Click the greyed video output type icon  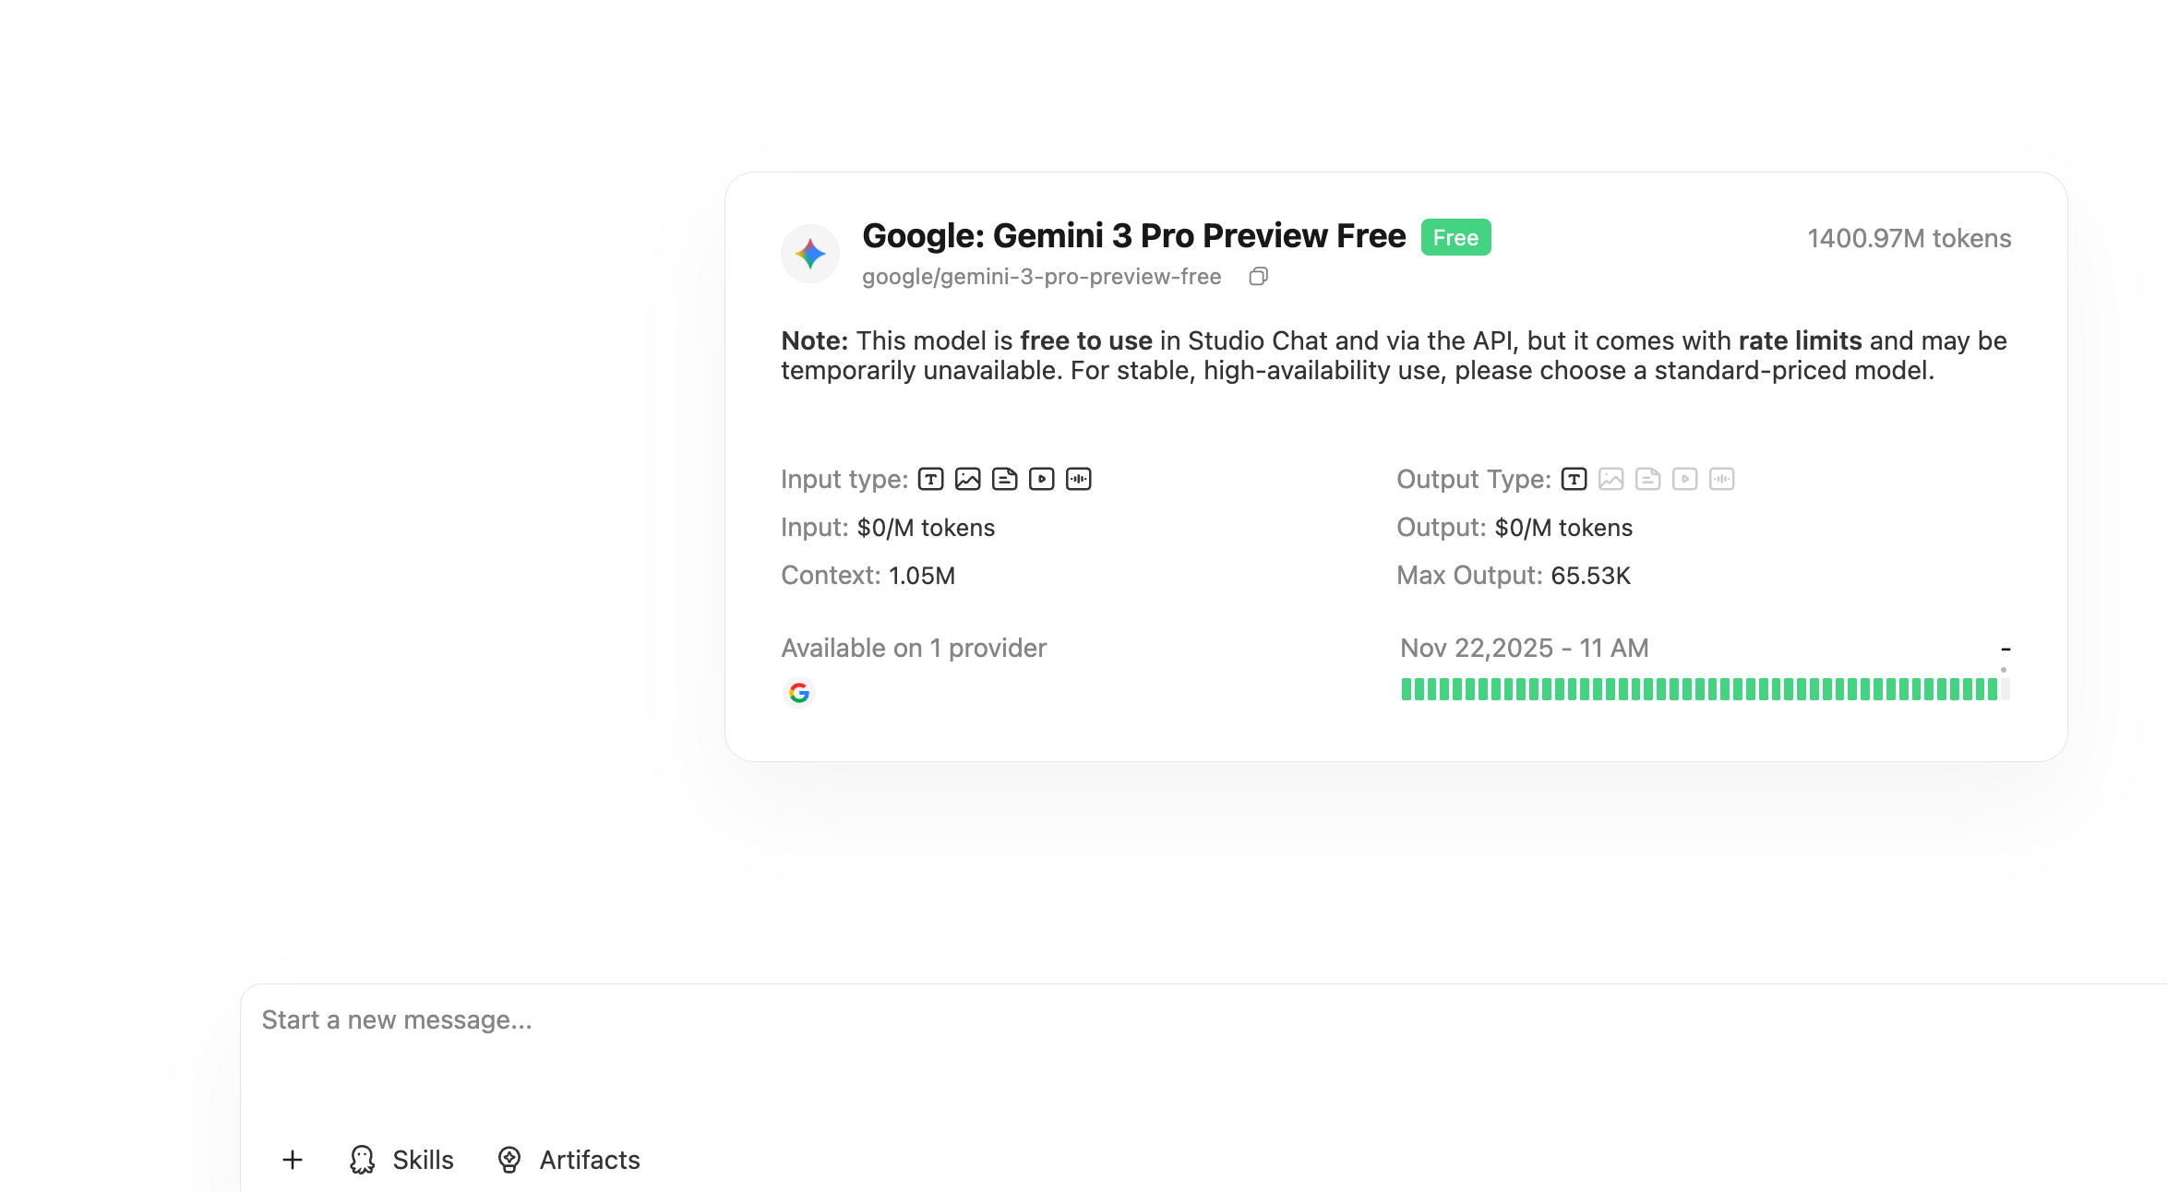1684,479
